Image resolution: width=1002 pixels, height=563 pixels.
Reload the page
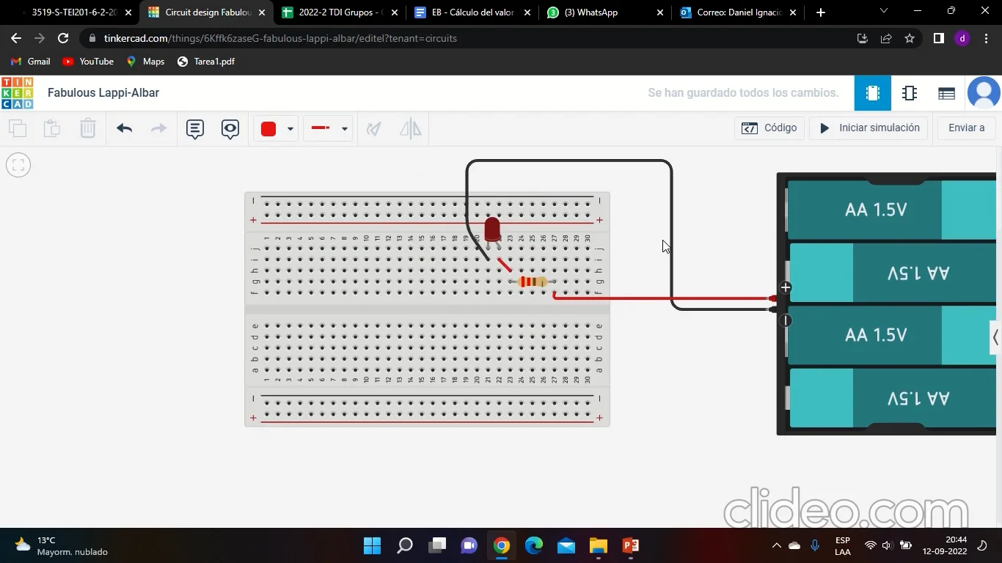[x=63, y=38]
